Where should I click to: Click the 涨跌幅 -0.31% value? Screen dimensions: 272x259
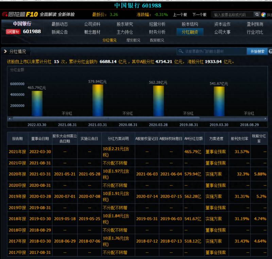(161, 15)
